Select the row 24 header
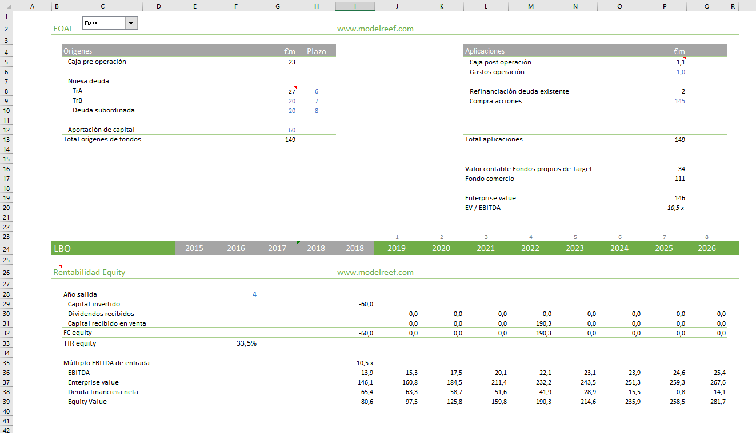Viewport: 756px width, 433px height. point(6,249)
